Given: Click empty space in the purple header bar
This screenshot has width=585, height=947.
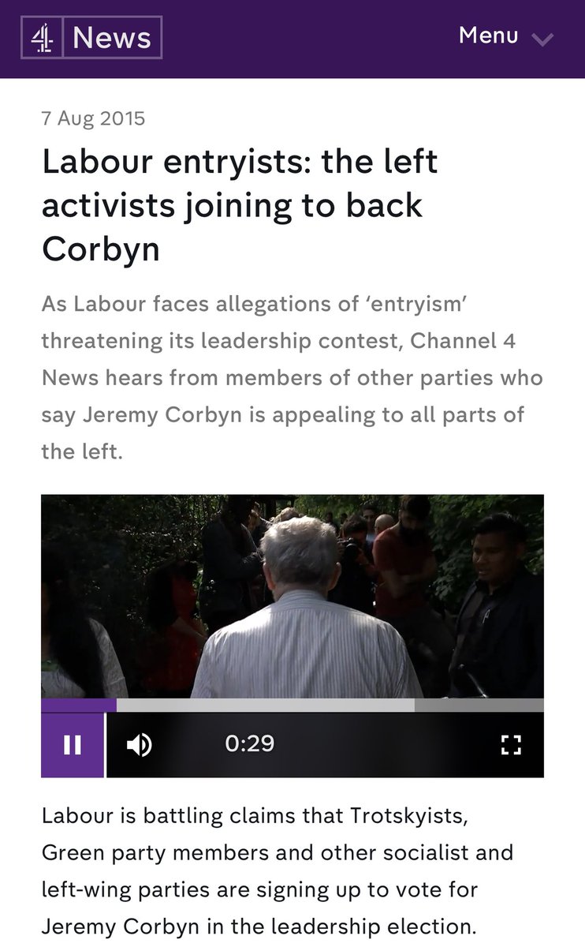Looking at the screenshot, I should [307, 38].
